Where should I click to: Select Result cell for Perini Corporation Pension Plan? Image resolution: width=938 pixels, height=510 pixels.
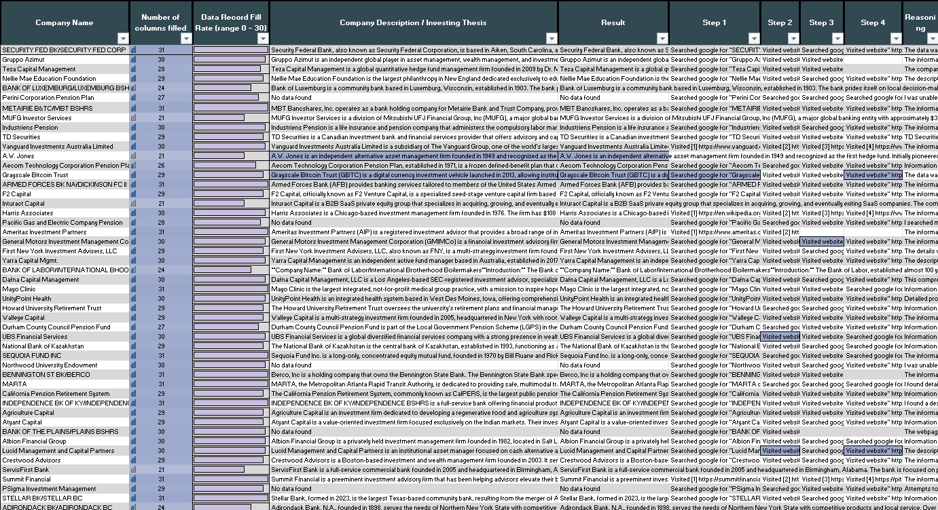pyautogui.click(x=613, y=98)
